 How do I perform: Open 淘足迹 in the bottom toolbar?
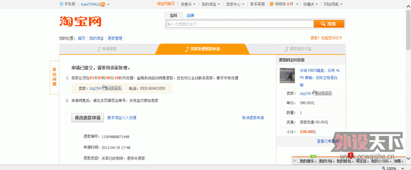(x=362, y=161)
